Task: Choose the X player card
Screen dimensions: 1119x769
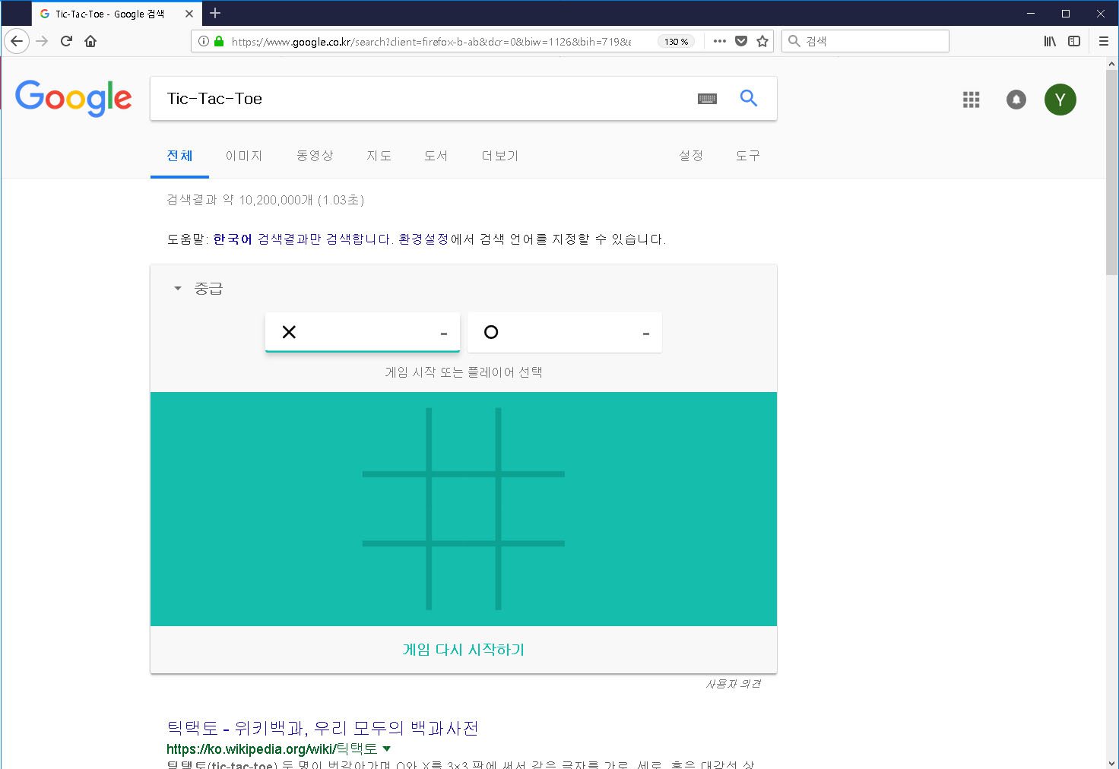Action: pyautogui.click(x=363, y=332)
